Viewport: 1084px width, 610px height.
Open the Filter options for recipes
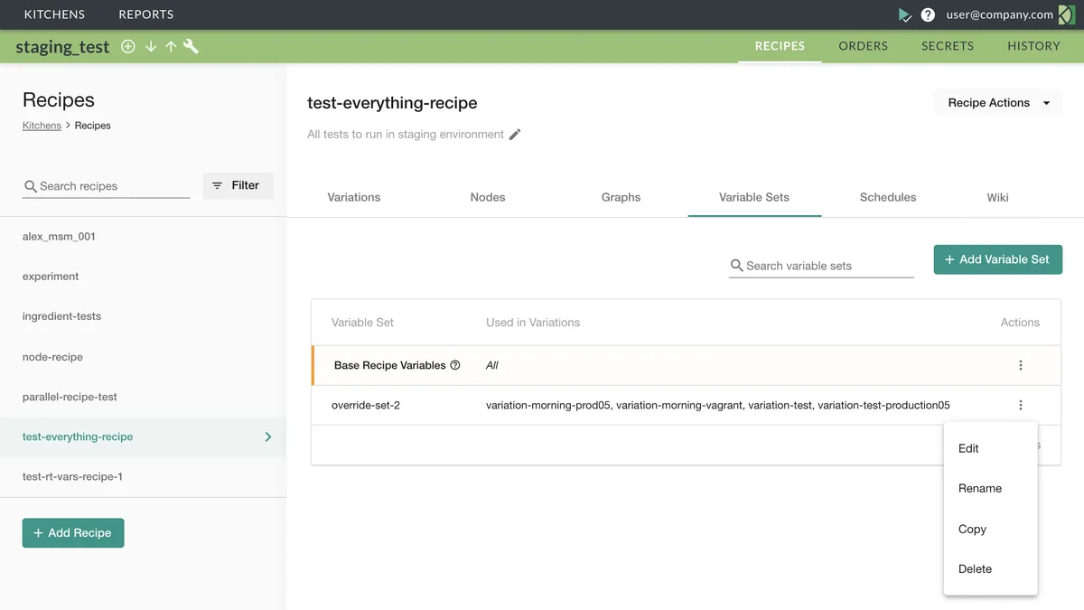click(x=238, y=185)
